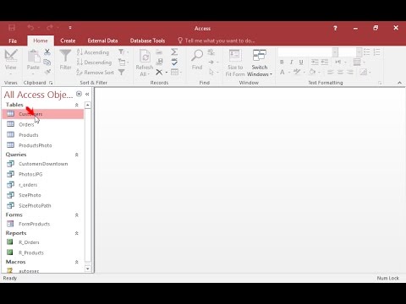Click the Help question mark icon
406x304 pixels.
pyautogui.click(x=335, y=28)
